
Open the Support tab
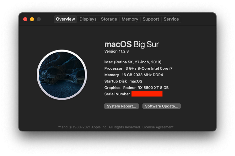click(x=151, y=19)
